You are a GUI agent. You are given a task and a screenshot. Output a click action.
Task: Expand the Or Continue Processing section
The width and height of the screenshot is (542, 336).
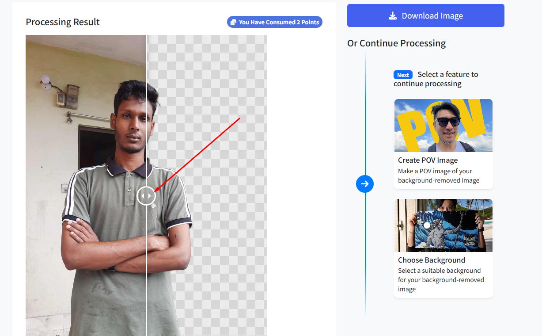[396, 43]
